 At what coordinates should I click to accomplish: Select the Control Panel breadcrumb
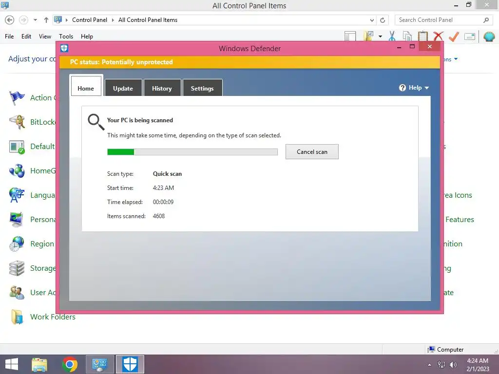[90, 19]
